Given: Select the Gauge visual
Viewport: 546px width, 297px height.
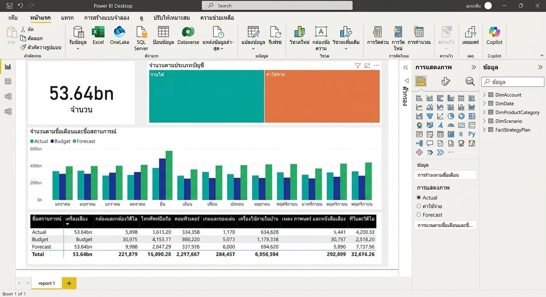Looking at the screenshot, I should (451, 125).
